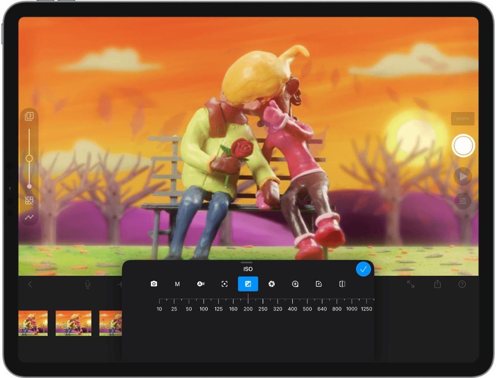The height and width of the screenshot is (378, 496).
Task: Select the first frame thumbnail
Action: (33, 323)
